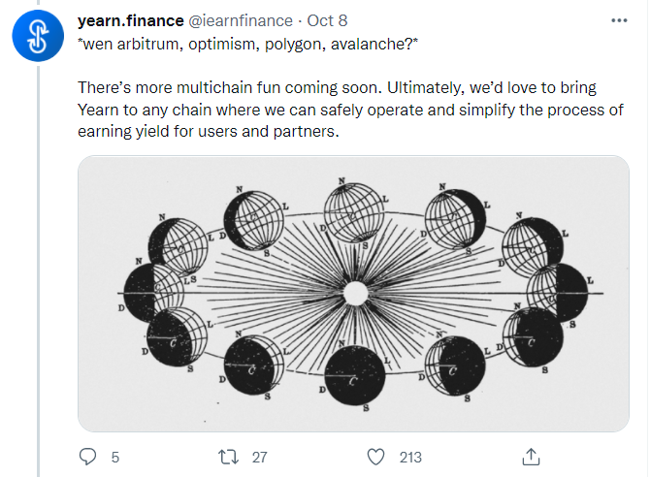Screen dimensions: 650x477
Task: Like the tweet with the heart icon
Action: pos(377,456)
